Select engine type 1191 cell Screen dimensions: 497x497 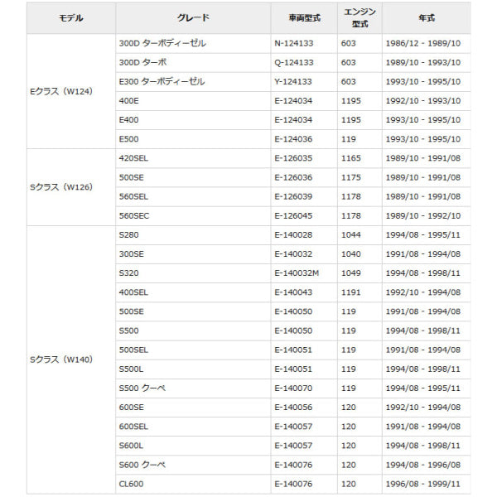(350, 292)
